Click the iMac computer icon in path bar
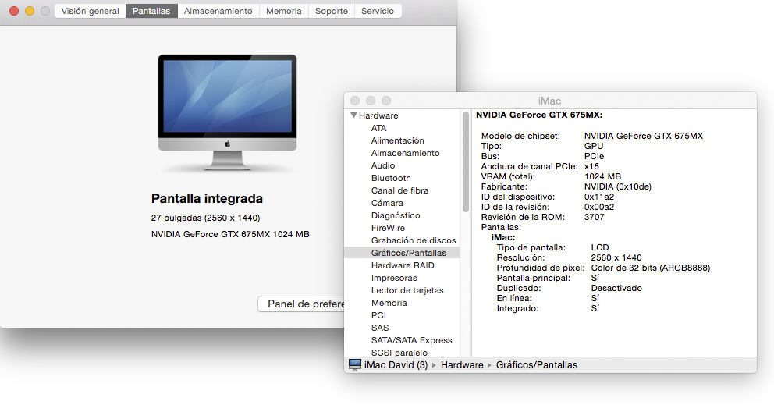Screen dimensions: 774x419 (354, 364)
